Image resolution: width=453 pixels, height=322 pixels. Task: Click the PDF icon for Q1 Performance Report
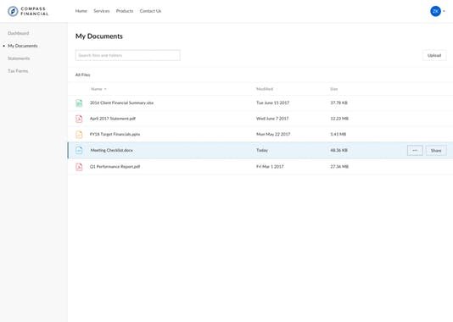coord(79,167)
